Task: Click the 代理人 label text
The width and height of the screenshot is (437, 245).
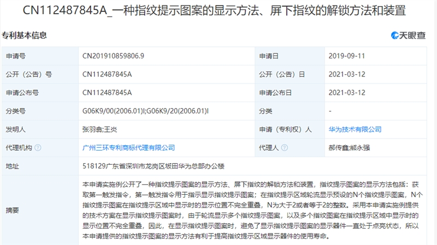Action: [x=269, y=148]
